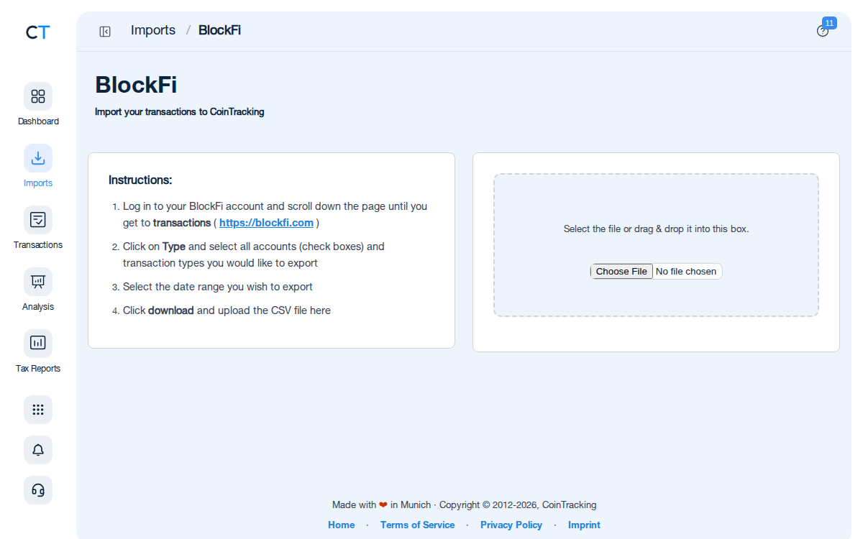Open the support headset icon
The image size is (863, 539).
(x=38, y=490)
